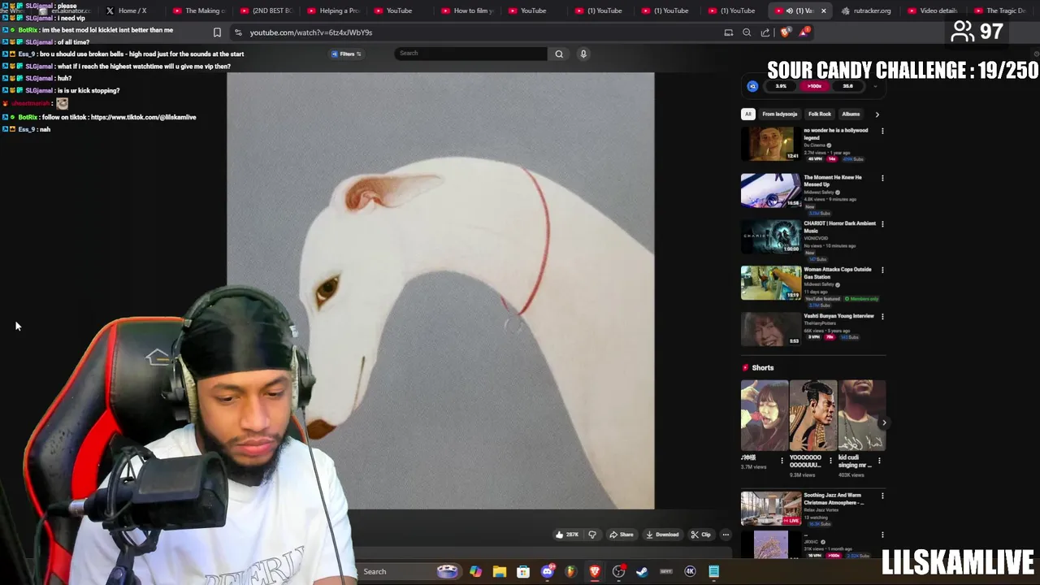Expand the vidIQ stats bar chevron
Screen dimensions: 1040x585
coord(875,86)
